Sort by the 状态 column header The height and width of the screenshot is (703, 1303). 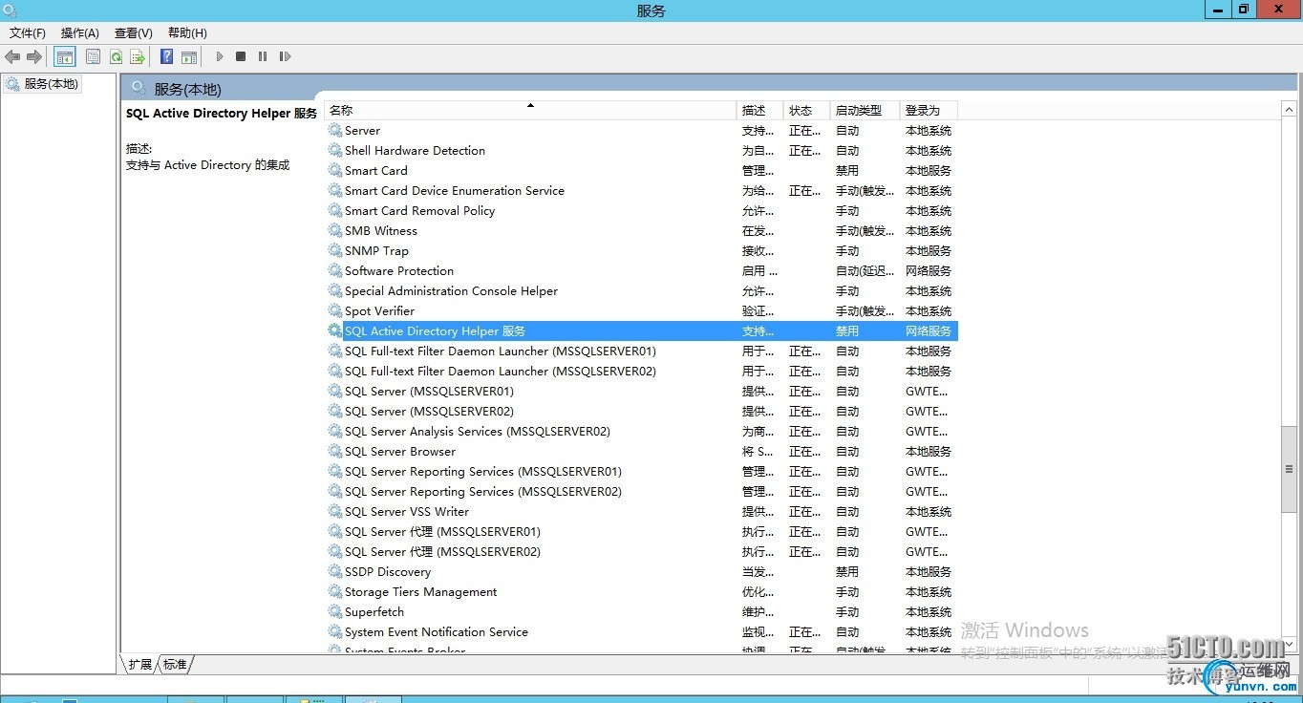point(807,111)
